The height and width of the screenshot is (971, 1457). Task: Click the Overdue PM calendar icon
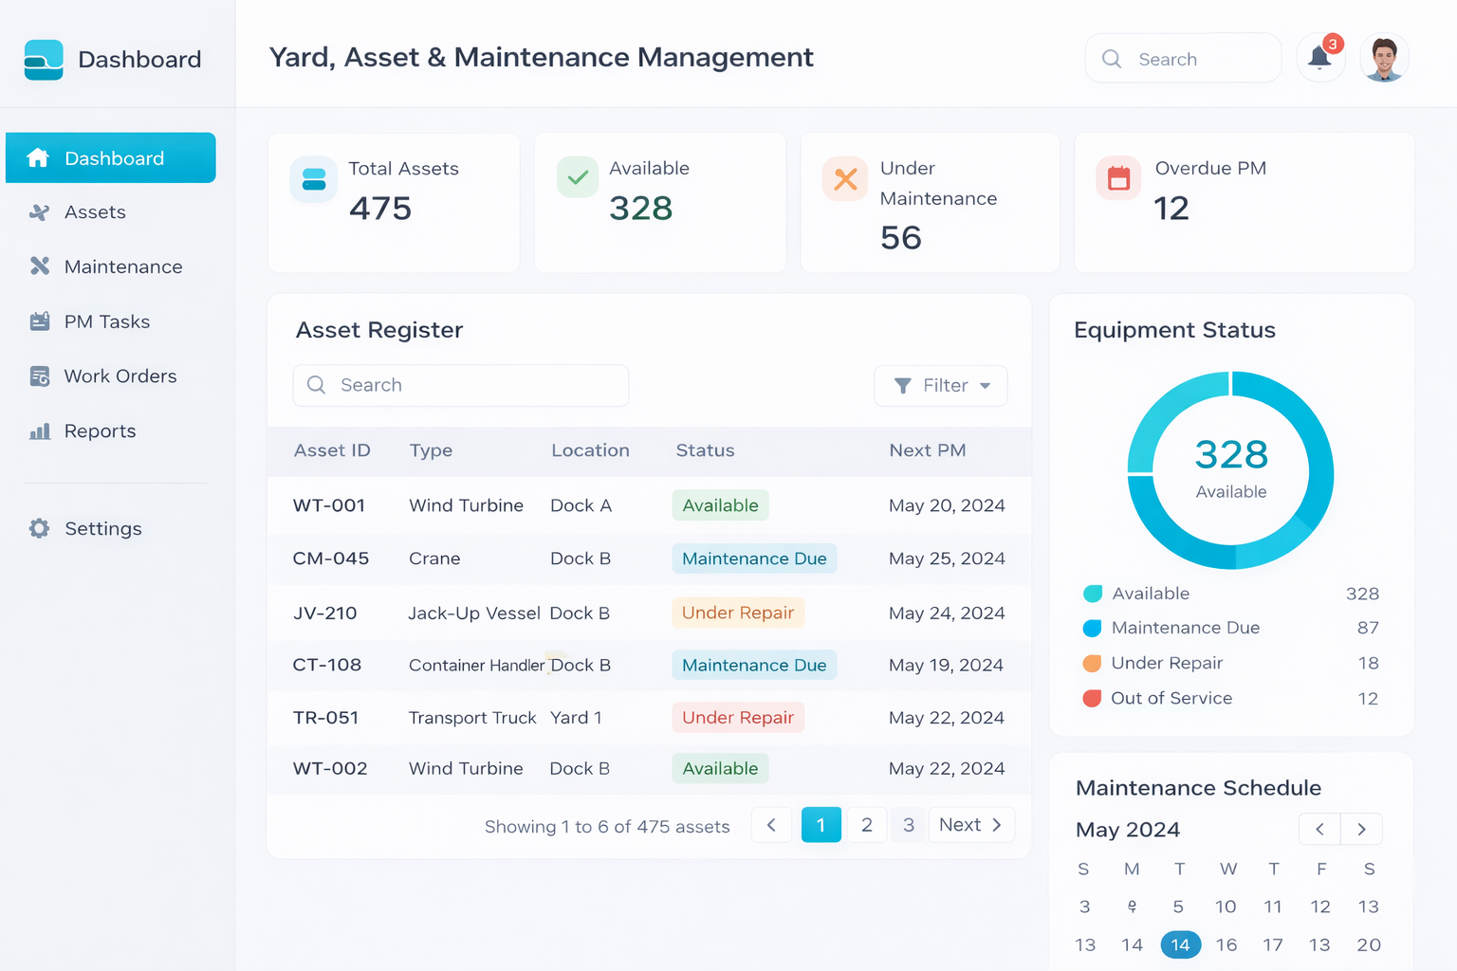coord(1117,179)
